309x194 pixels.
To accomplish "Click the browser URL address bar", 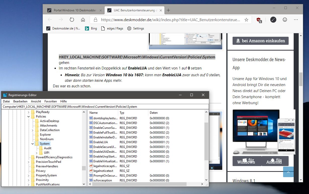I will tap(170, 20).
